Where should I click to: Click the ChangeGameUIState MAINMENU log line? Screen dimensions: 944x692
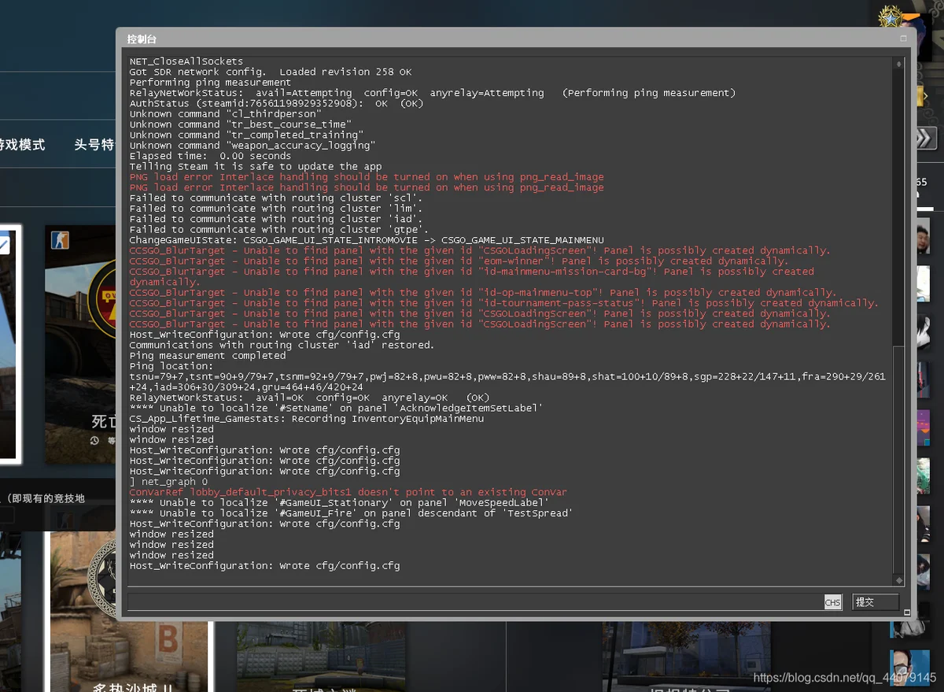point(367,240)
